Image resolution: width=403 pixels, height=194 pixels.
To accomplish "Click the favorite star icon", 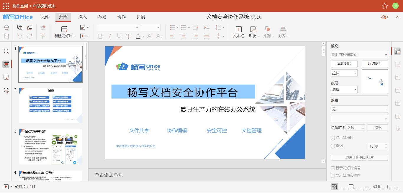I will click(x=385, y=6).
